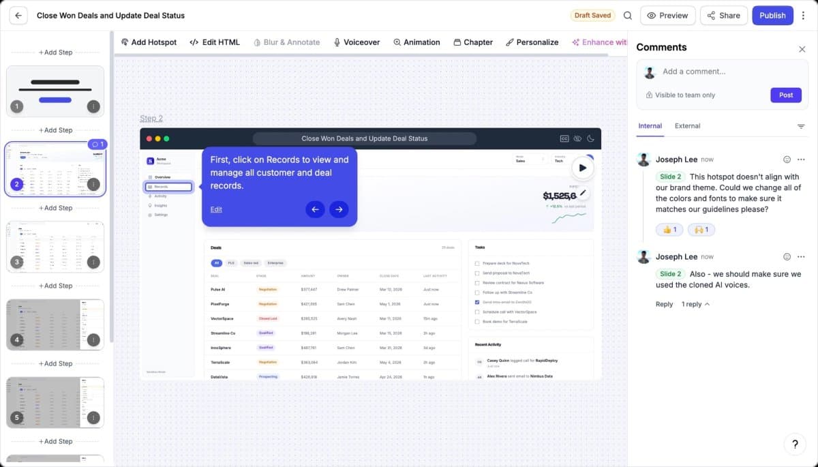818x467 pixels.
Task: Open the options menu on step 3 thumbnail
Action: click(x=93, y=262)
